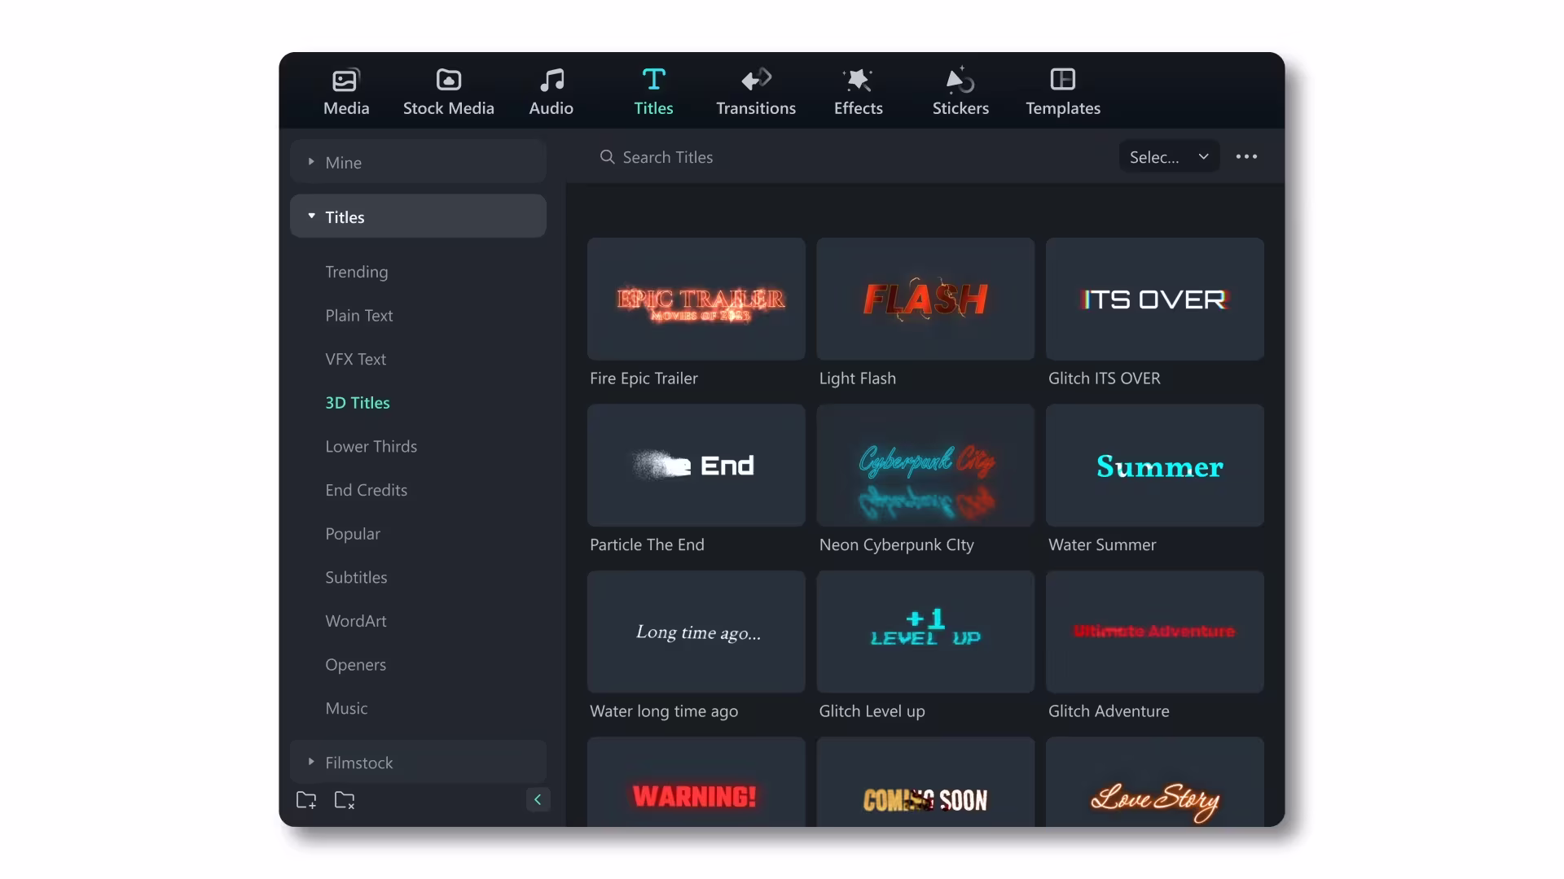Select the WordArt category
Viewport: 1564px width, 879px height.
pos(356,621)
